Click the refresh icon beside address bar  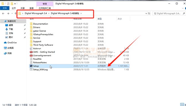tap(149, 13)
